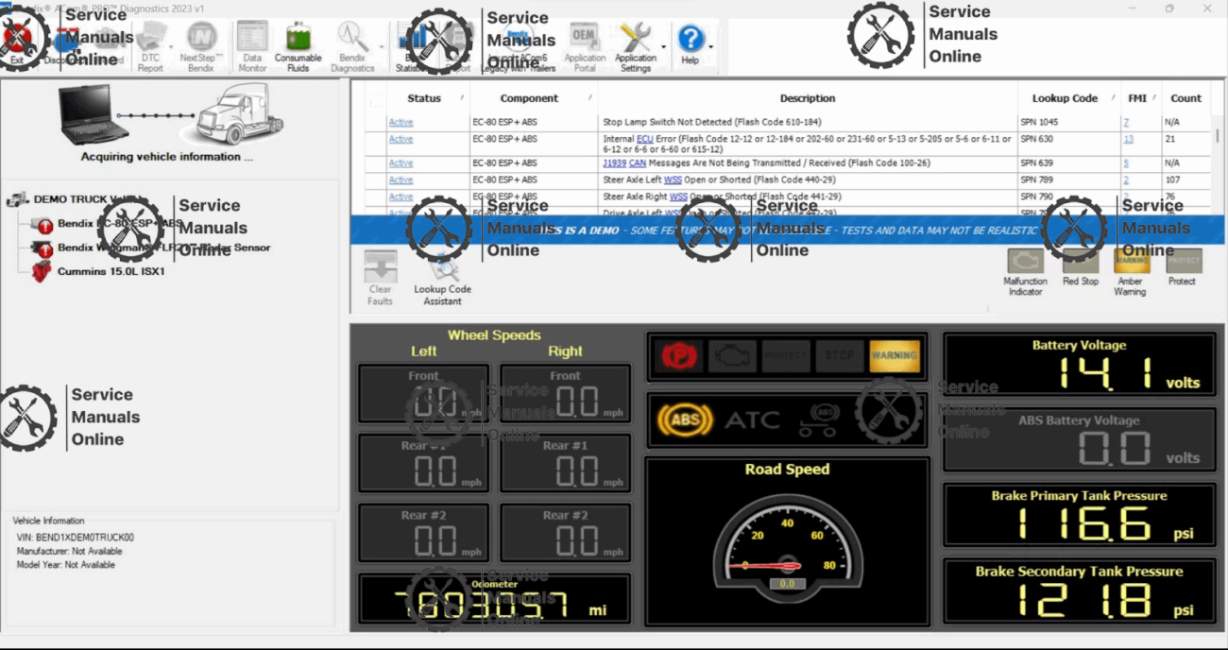Launch Bendix Diagnostics
Image resolution: width=1228 pixels, height=650 pixels.
pos(352,45)
